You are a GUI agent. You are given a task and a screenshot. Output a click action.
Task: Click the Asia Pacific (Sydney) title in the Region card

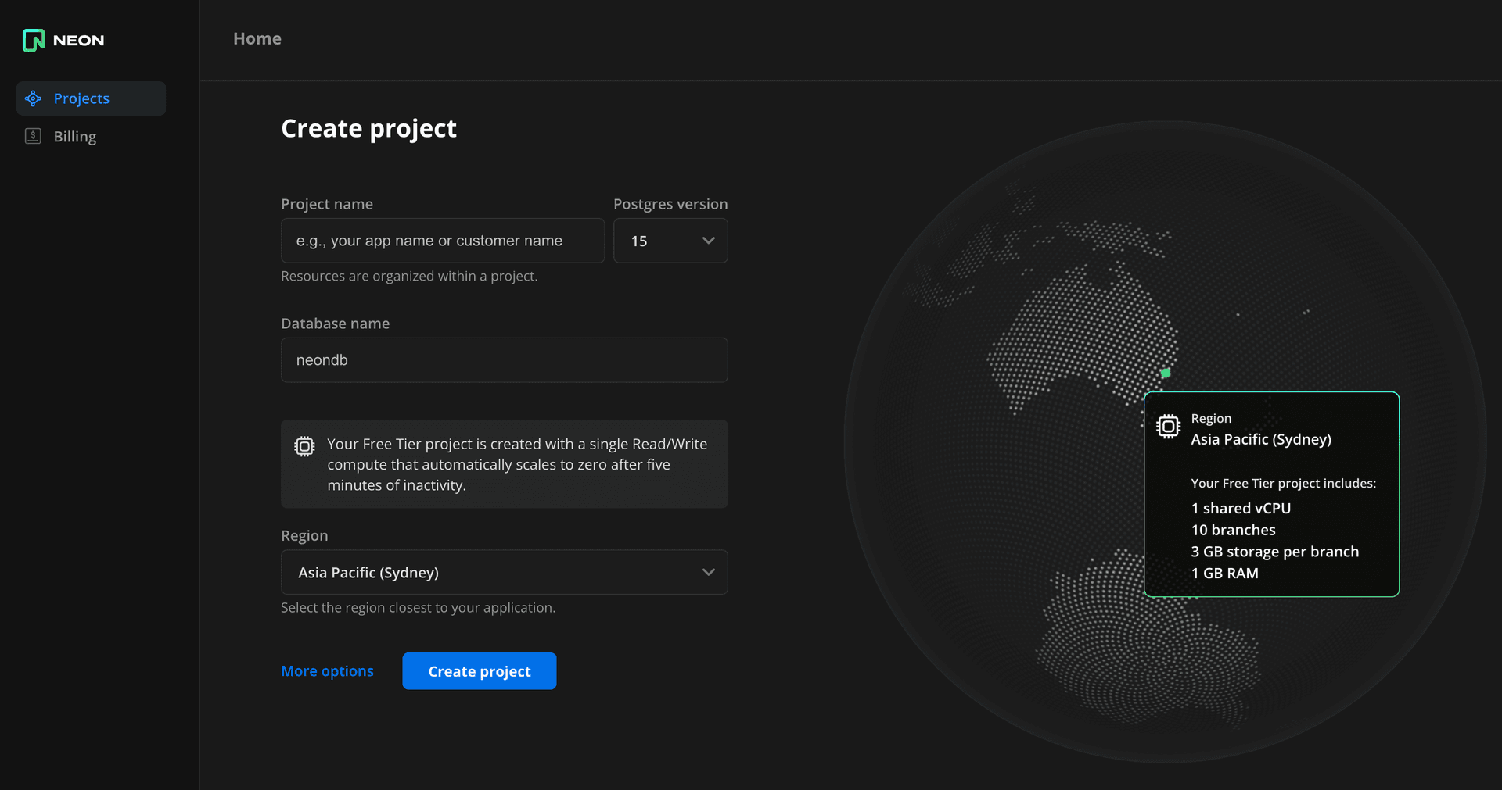click(x=1260, y=439)
